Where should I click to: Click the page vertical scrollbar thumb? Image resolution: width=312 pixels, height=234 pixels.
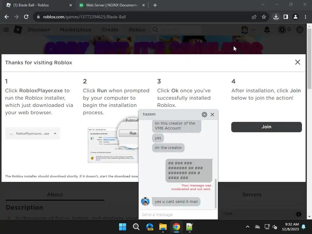coord(309,59)
